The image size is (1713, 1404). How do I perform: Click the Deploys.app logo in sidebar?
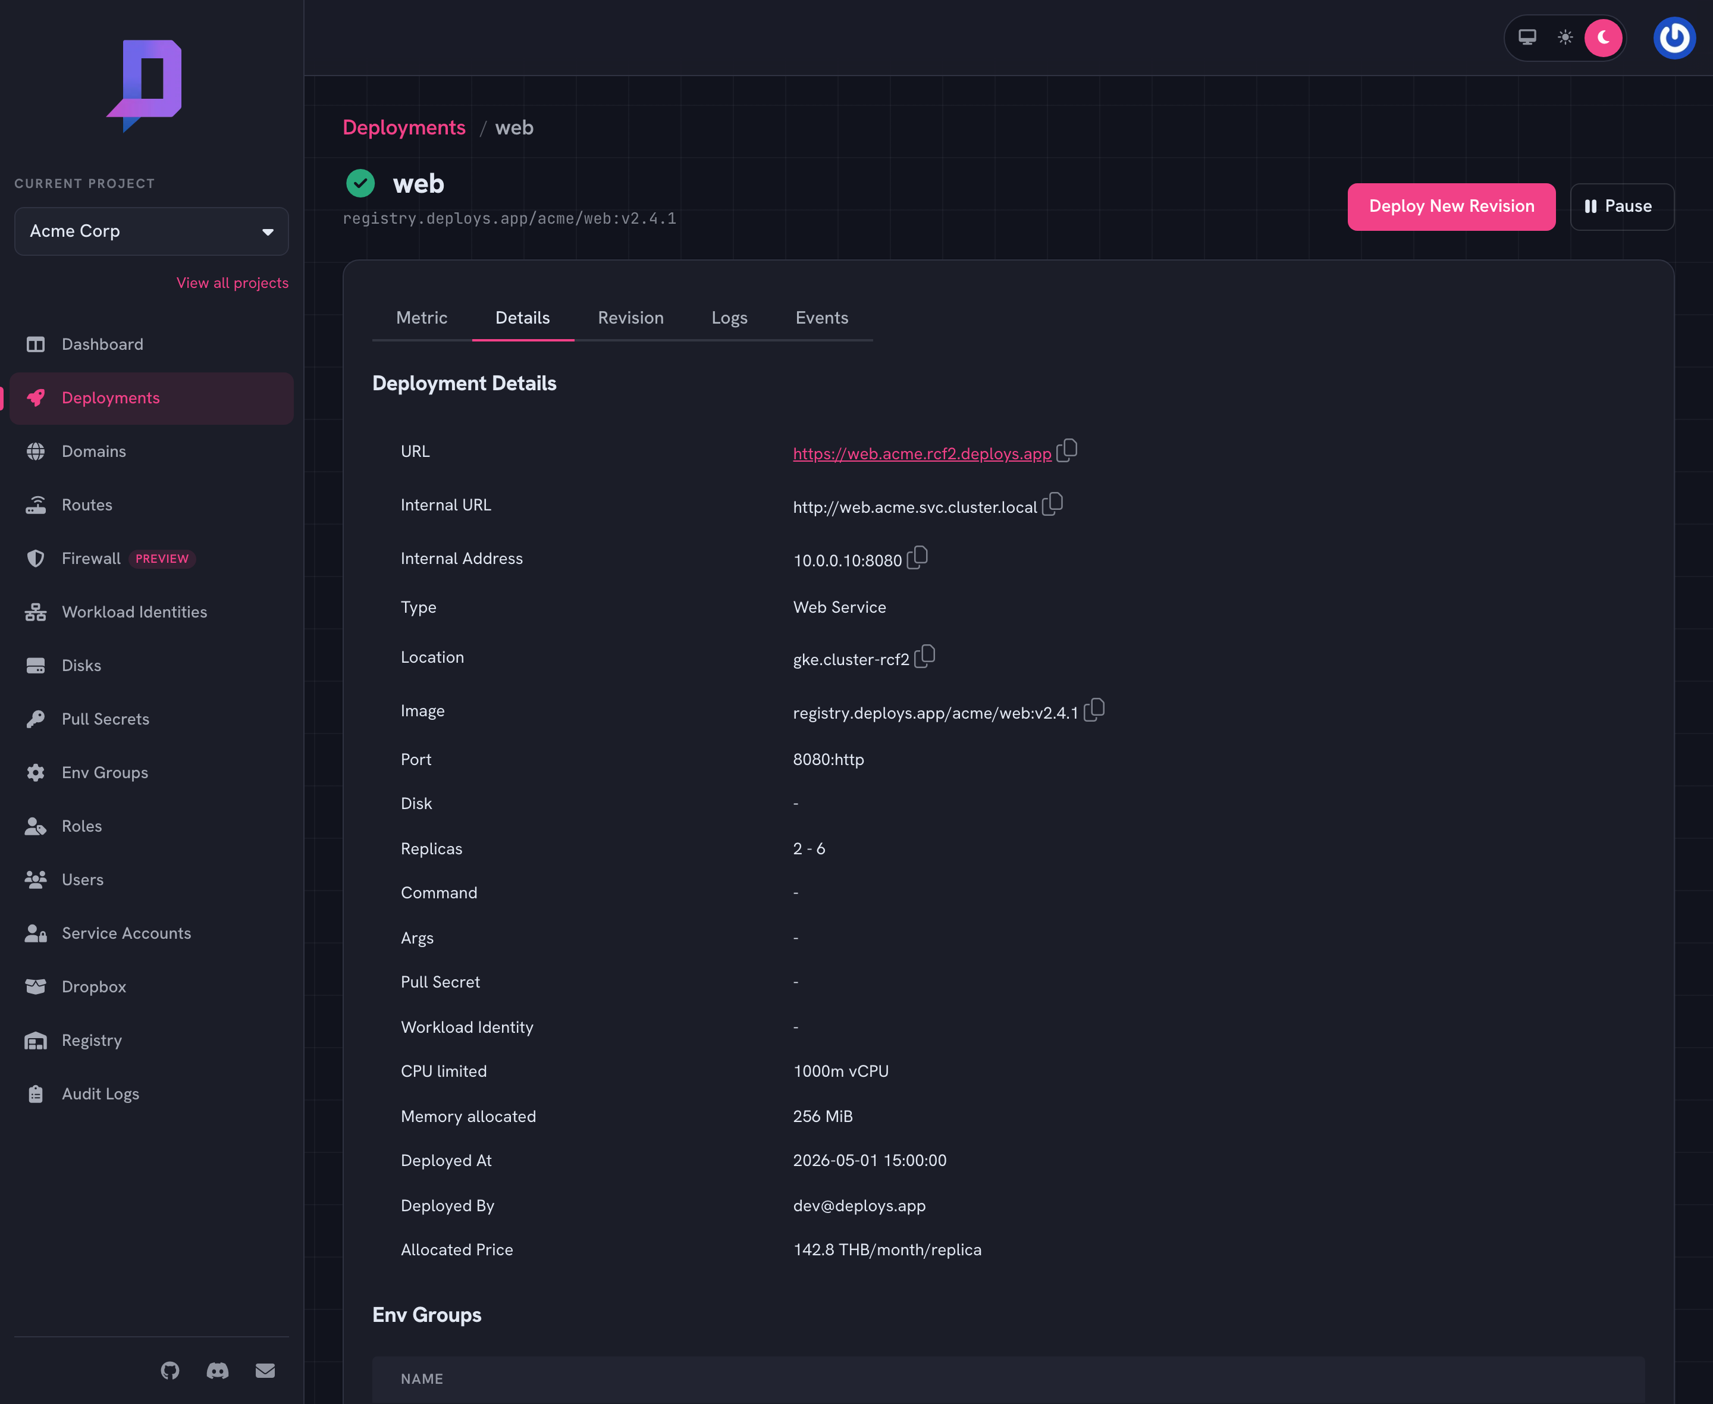click(x=145, y=86)
